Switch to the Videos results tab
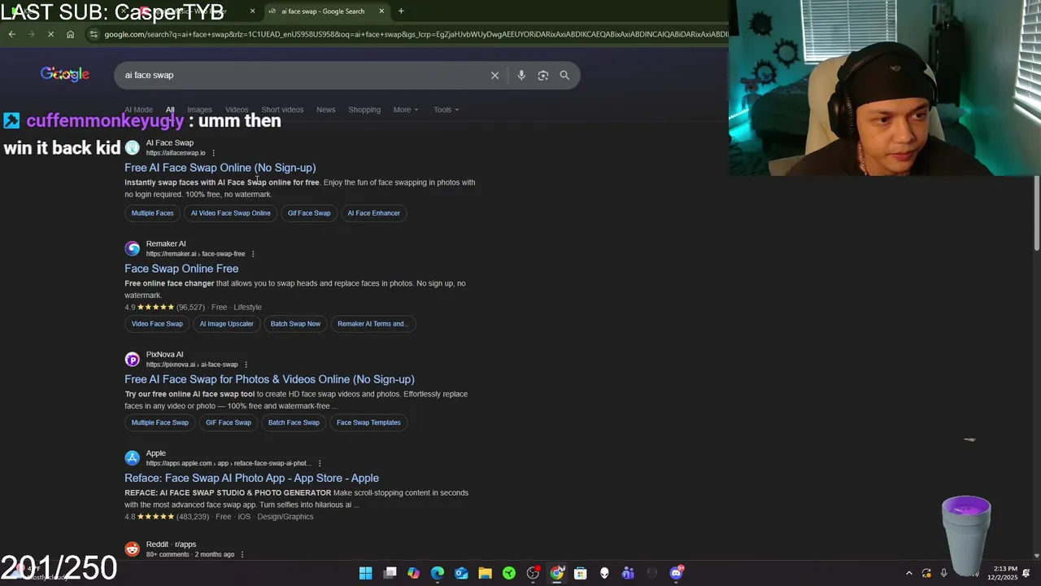The width and height of the screenshot is (1041, 586). click(237, 110)
